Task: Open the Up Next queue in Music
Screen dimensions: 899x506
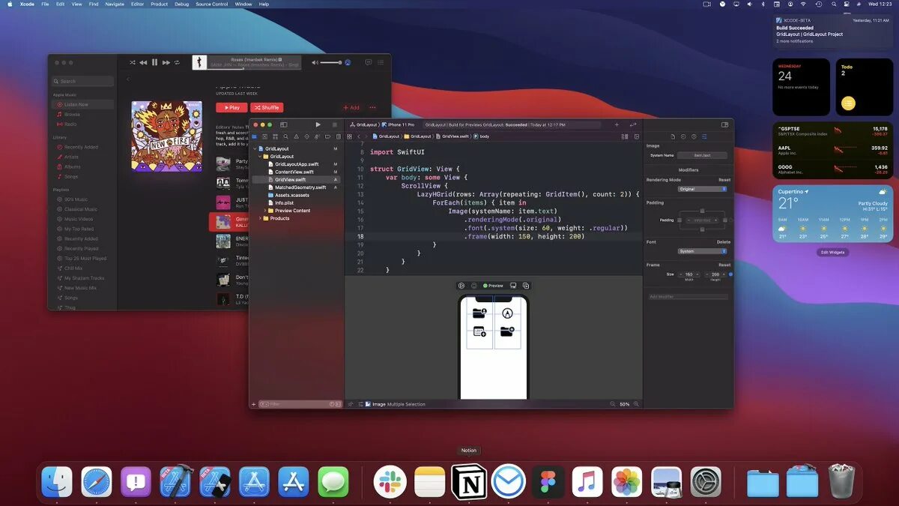Action: click(381, 62)
